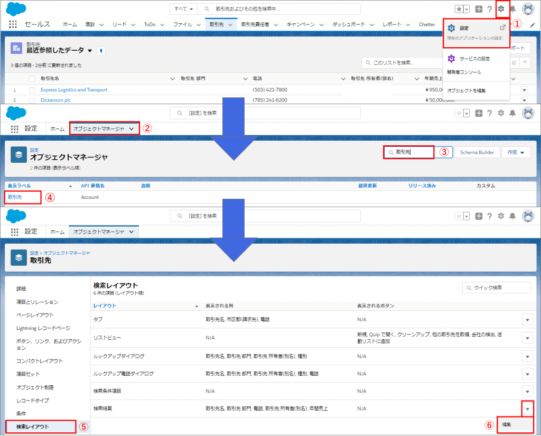Screen dimensions: 541x436
Task: Sort by the レイアウト column header
Action: (105, 306)
